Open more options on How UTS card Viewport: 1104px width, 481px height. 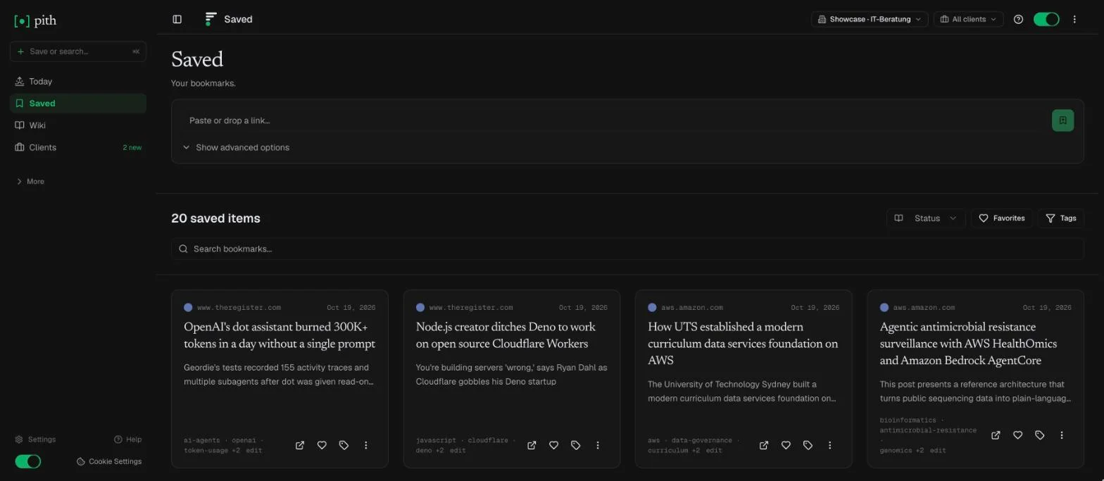coord(830,445)
